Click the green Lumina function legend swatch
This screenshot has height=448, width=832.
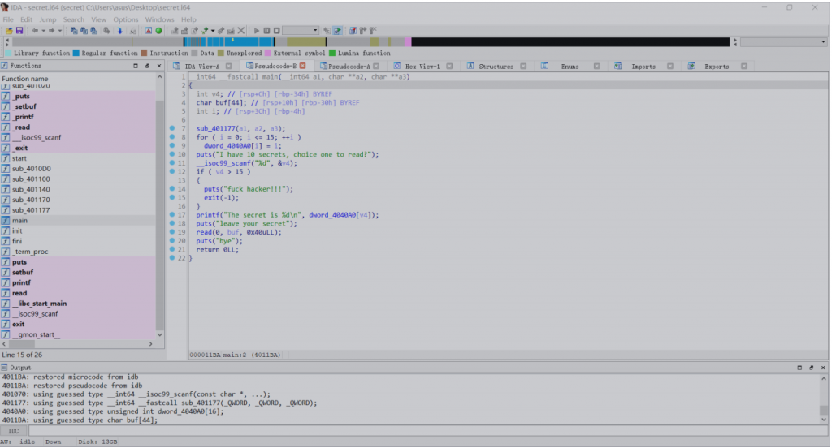(332, 53)
